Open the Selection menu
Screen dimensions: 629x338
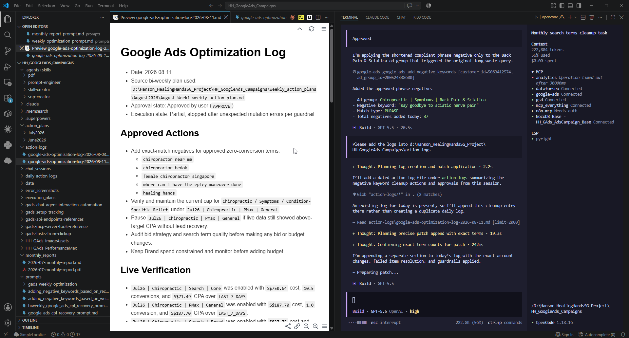(47, 6)
